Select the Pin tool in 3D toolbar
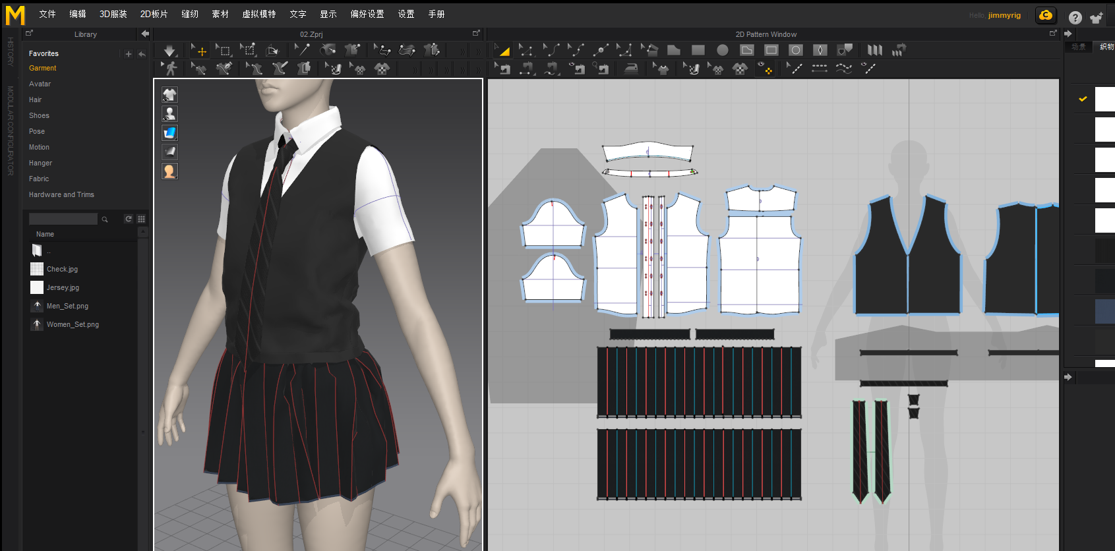Viewport: 1115px width, 551px height. (302, 50)
